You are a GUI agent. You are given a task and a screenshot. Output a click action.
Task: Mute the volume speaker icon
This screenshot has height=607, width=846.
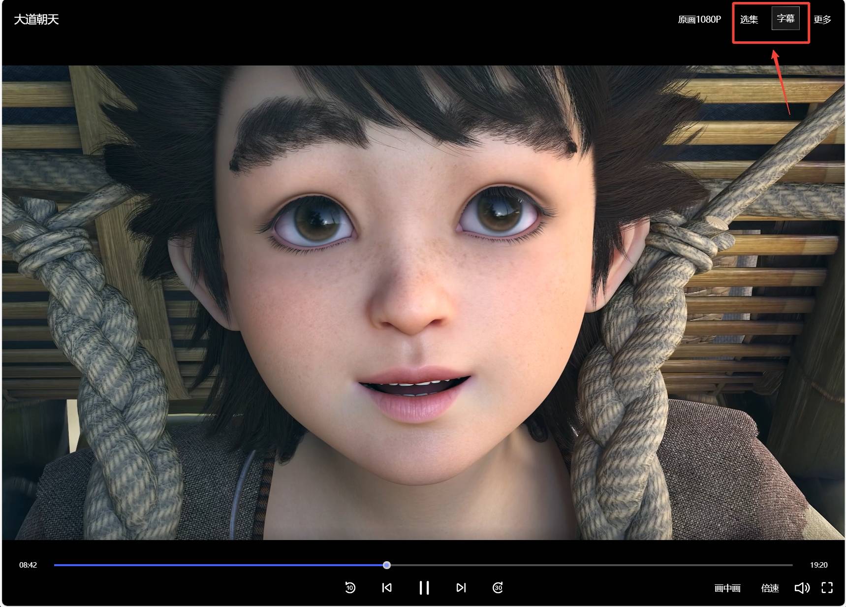pos(802,588)
